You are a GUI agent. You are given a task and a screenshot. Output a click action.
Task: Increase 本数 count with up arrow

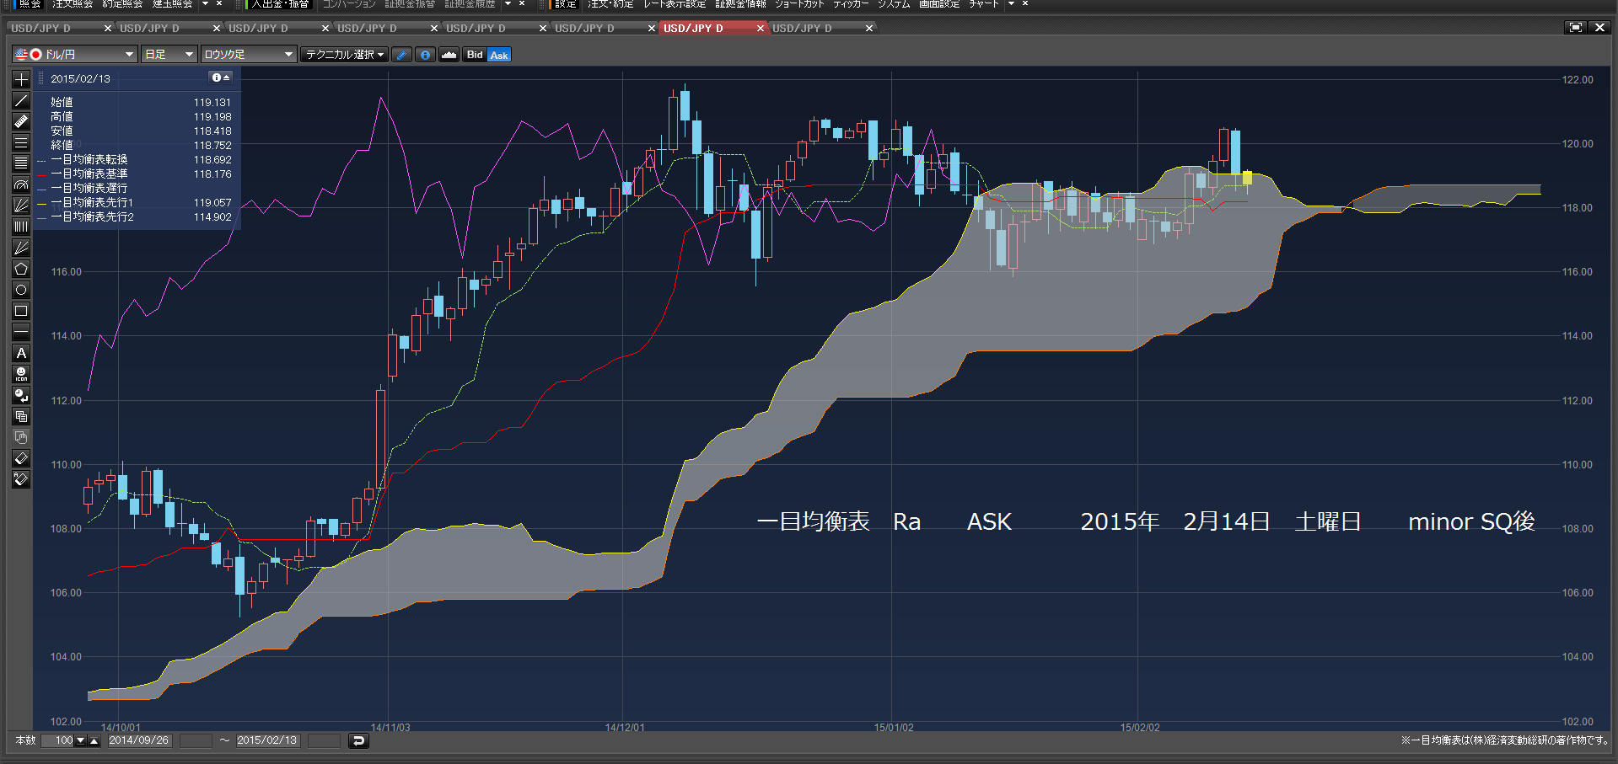click(94, 740)
